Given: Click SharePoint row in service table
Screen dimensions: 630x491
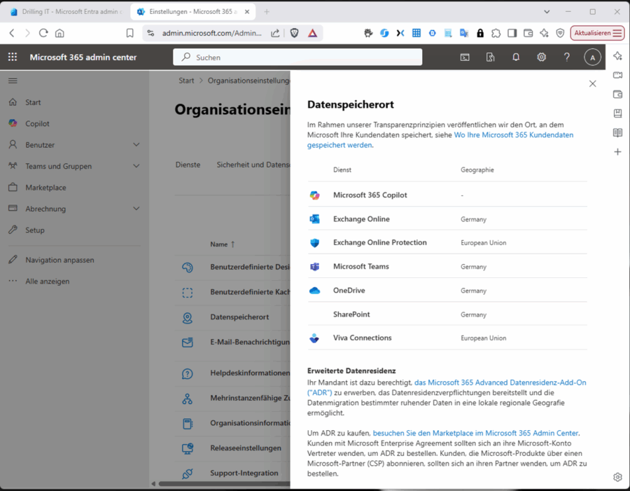Looking at the screenshot, I should coord(447,314).
